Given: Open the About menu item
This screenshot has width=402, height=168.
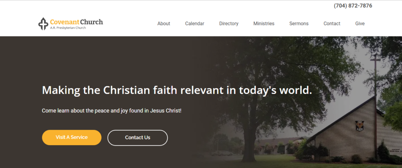Looking at the screenshot, I should point(164,24).
